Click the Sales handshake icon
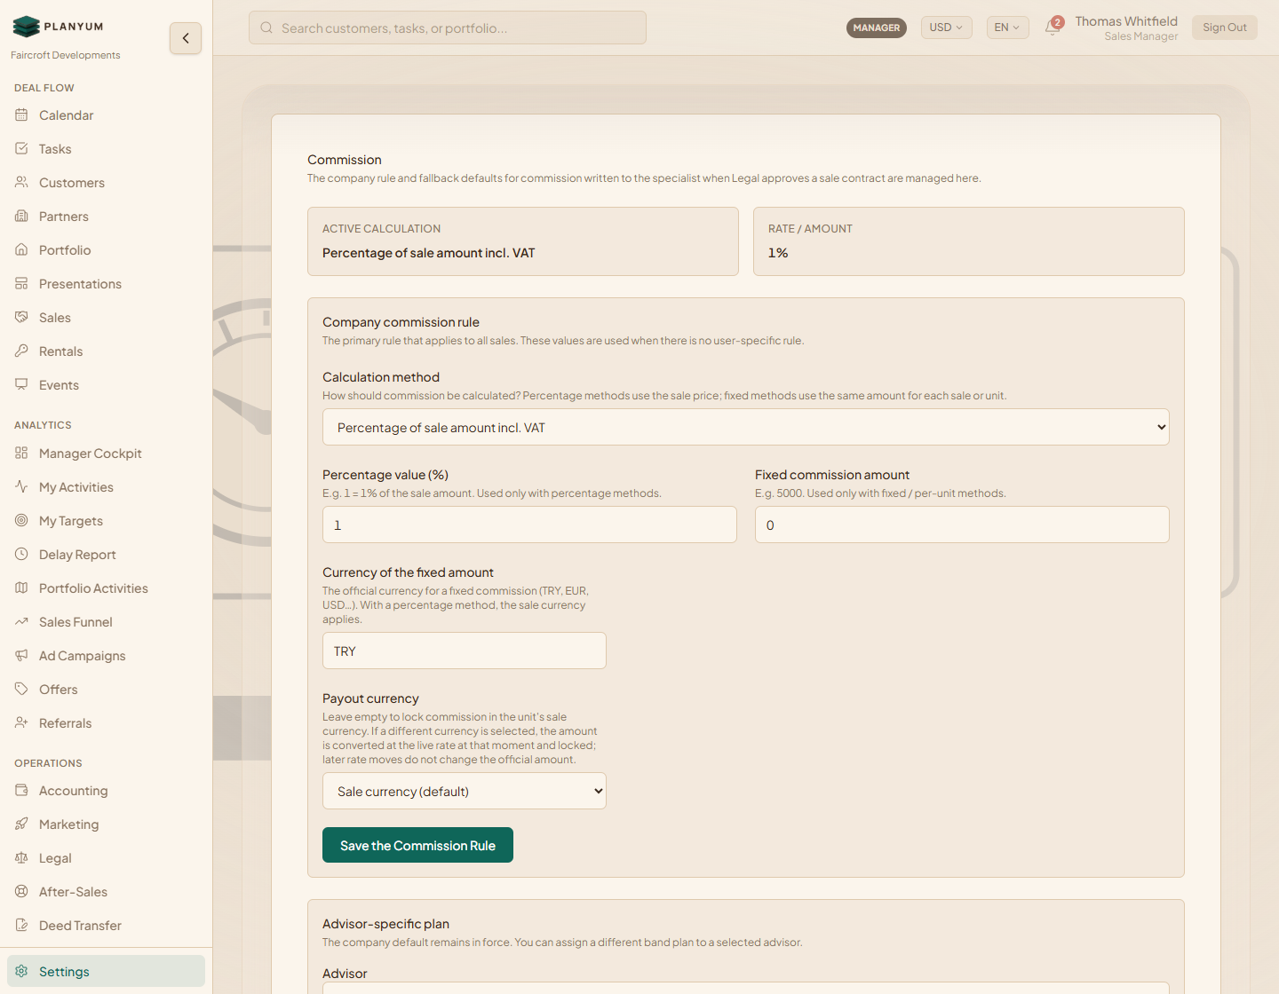The image size is (1279, 994). point(21,318)
